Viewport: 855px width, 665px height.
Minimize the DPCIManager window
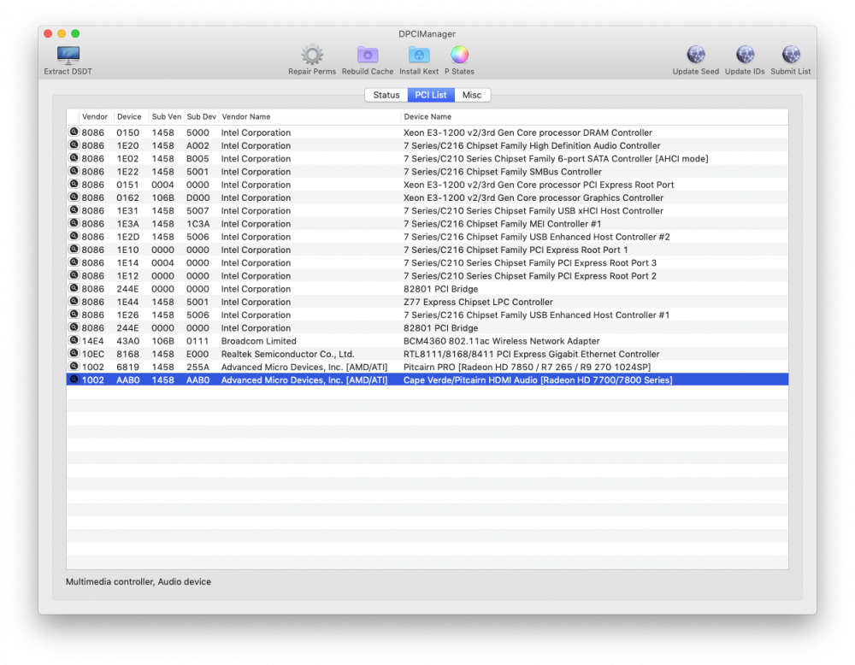click(x=62, y=34)
